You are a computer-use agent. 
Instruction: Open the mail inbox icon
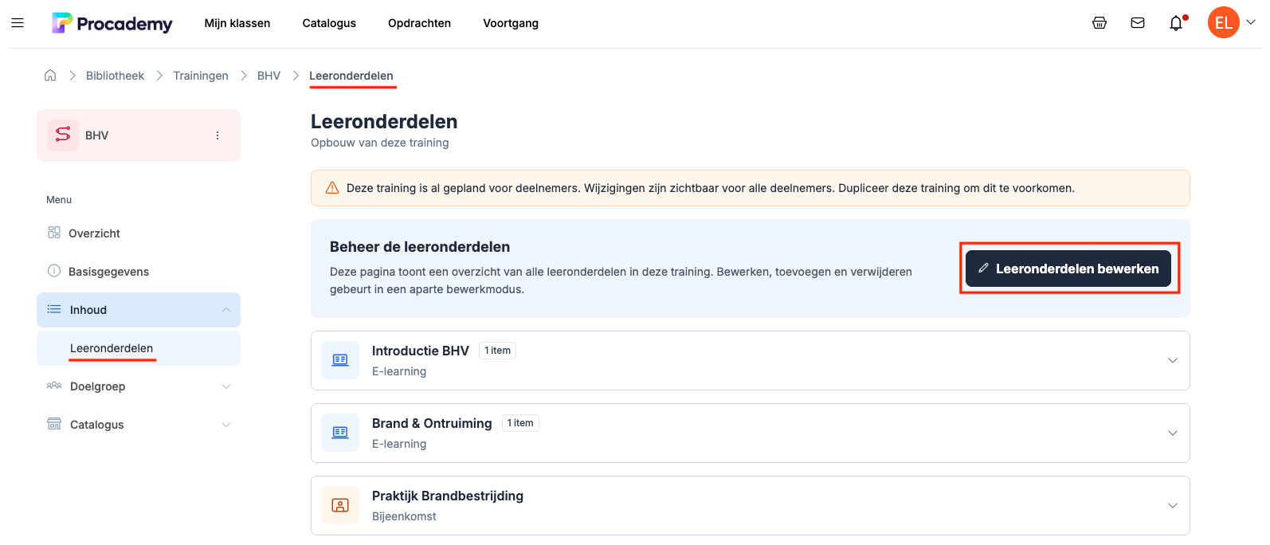tap(1138, 23)
